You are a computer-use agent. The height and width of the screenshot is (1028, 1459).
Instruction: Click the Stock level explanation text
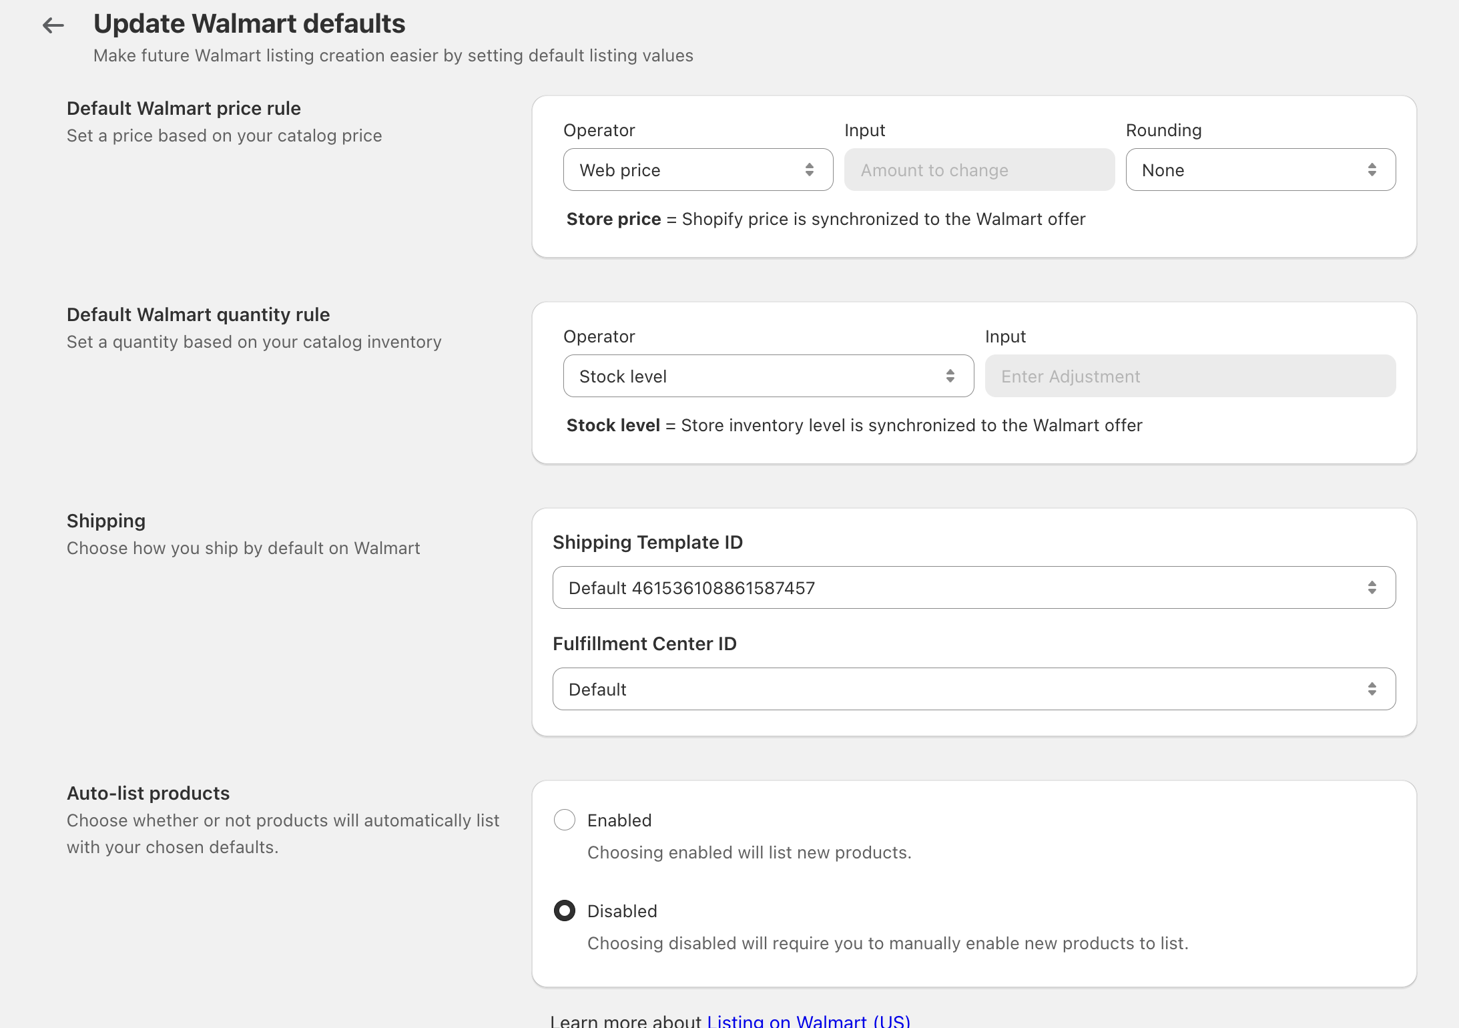coord(854,425)
